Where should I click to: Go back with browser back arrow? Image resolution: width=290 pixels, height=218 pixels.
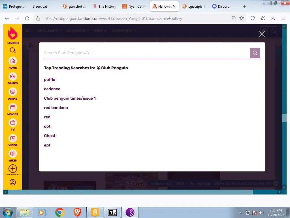coord(7,18)
